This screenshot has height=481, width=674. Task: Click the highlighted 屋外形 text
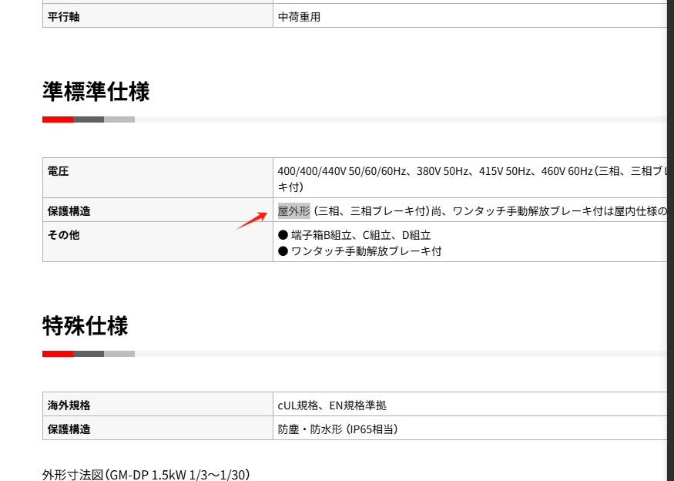pos(293,211)
